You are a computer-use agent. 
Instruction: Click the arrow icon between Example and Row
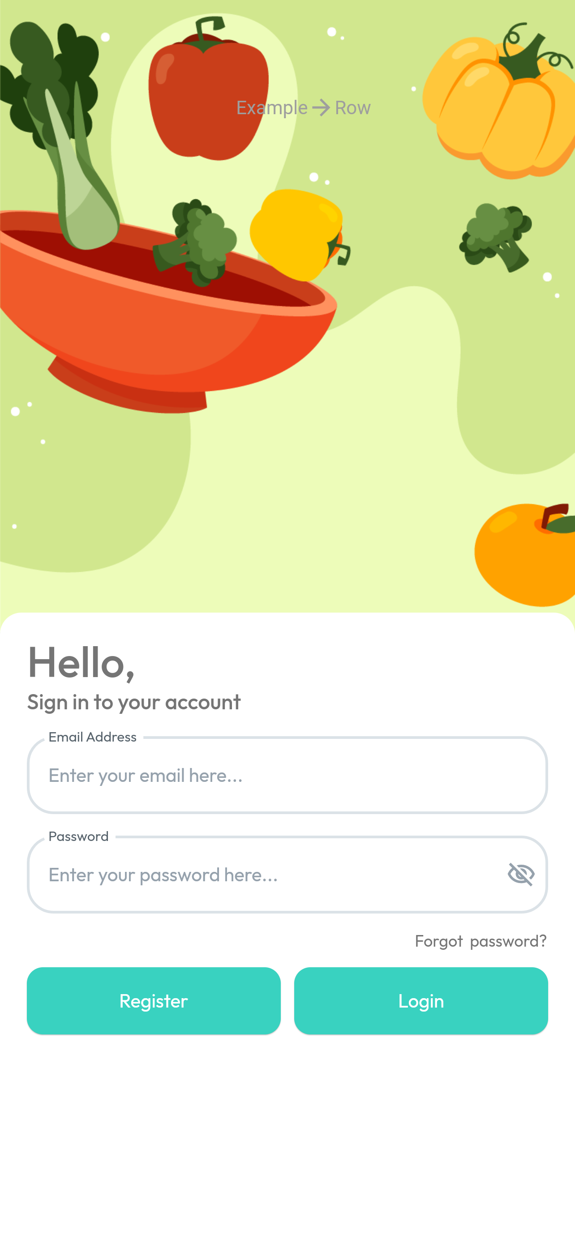[x=321, y=107]
